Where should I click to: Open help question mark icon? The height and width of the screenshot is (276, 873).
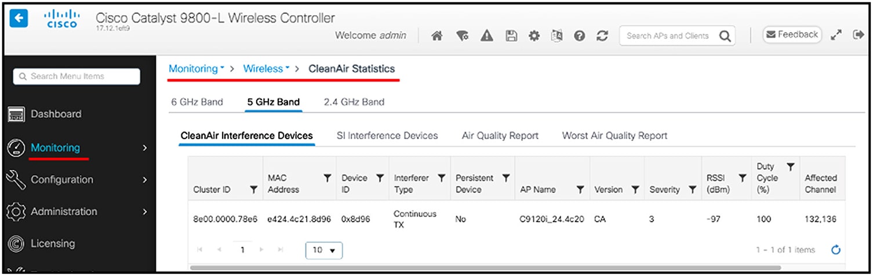click(579, 36)
